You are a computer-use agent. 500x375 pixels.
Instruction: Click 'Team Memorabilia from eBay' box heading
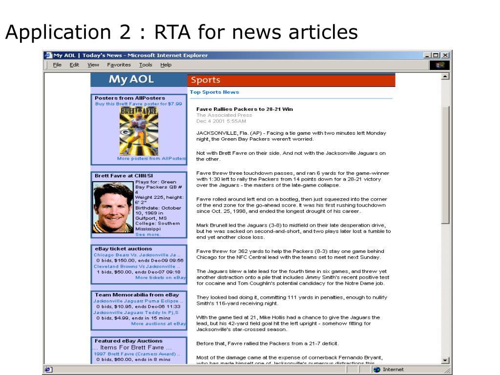click(x=137, y=294)
